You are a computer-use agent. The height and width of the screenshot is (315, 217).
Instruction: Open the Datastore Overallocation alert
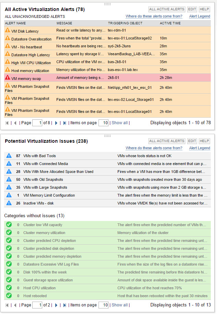coord(31,39)
